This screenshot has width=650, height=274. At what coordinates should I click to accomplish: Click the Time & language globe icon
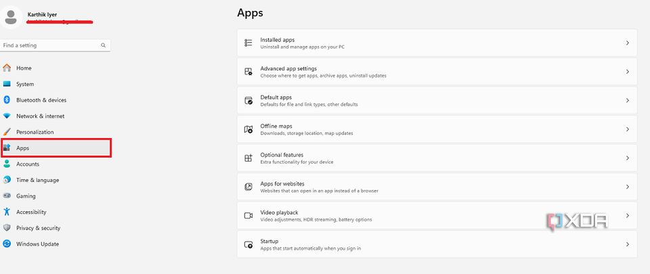(x=7, y=180)
